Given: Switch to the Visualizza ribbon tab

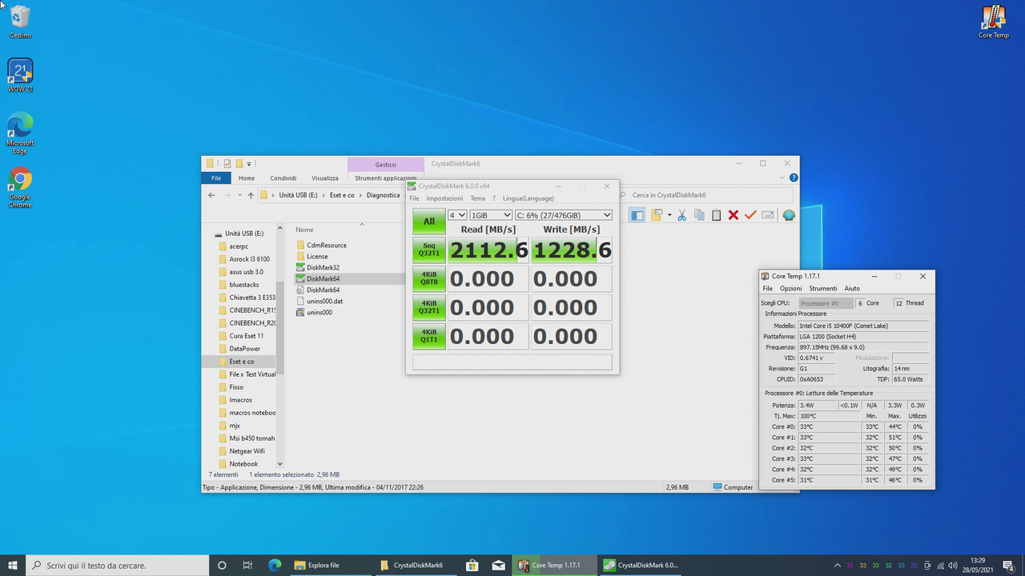Looking at the screenshot, I should pyautogui.click(x=325, y=178).
